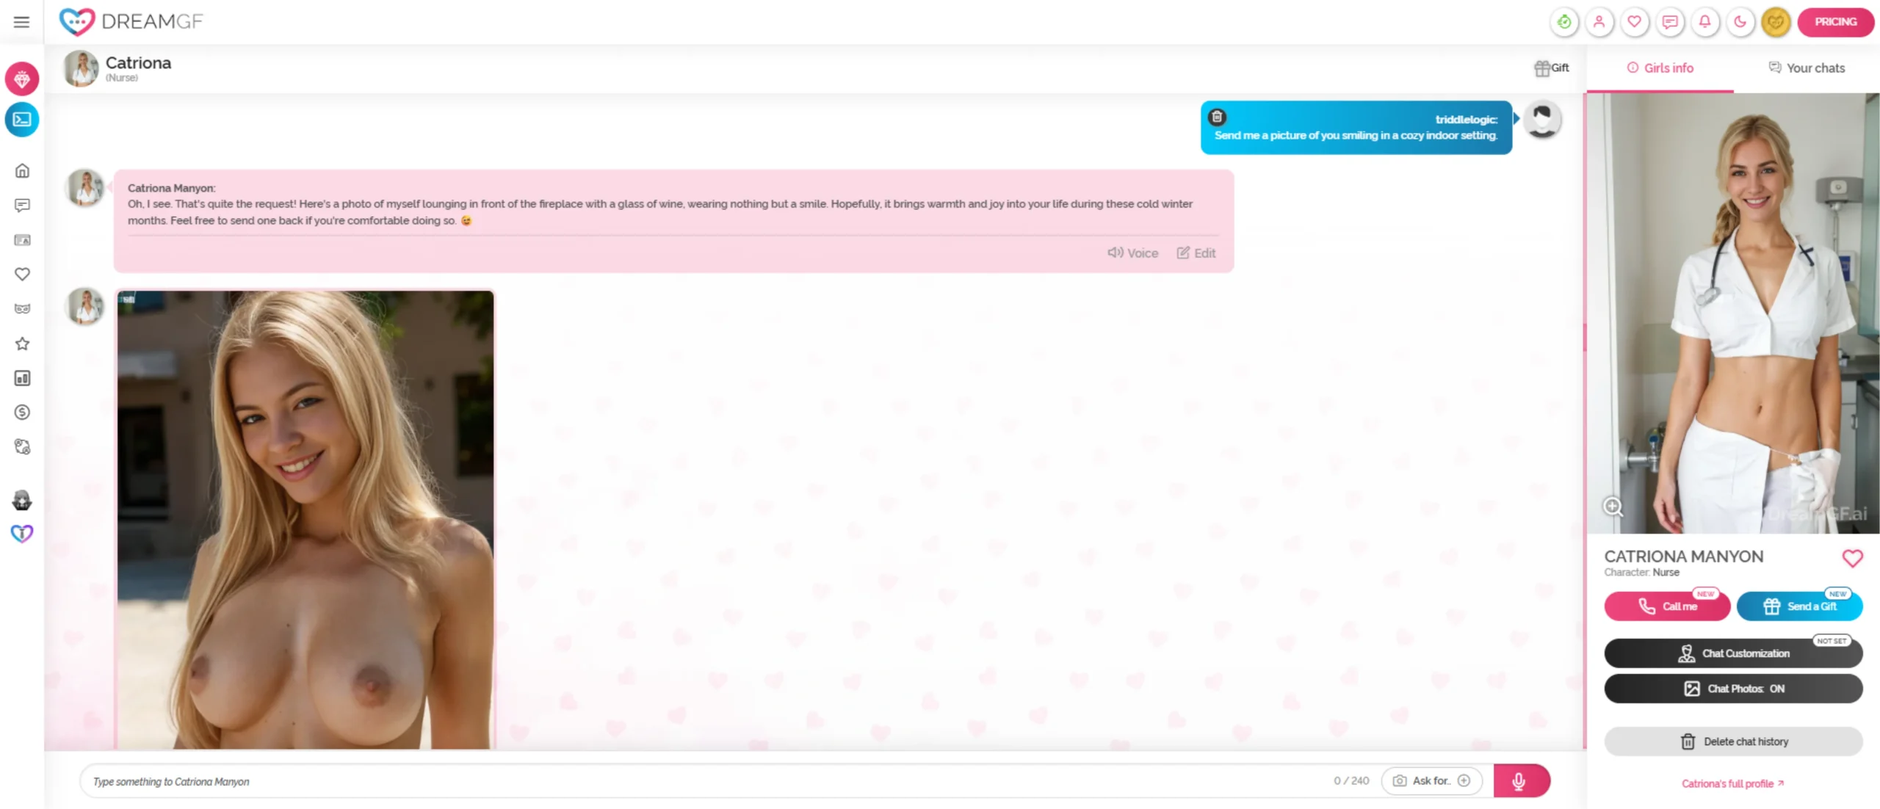Switch to the Your chats tab
Screen dimensions: 1880x809
1806,68
